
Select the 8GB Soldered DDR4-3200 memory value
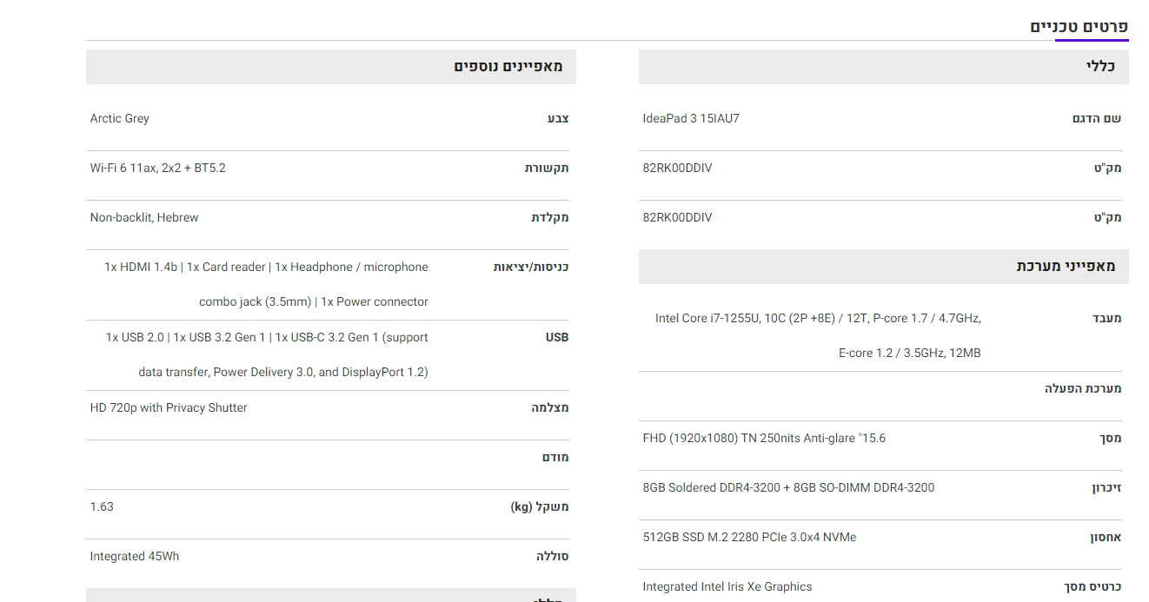pyautogui.click(x=788, y=487)
